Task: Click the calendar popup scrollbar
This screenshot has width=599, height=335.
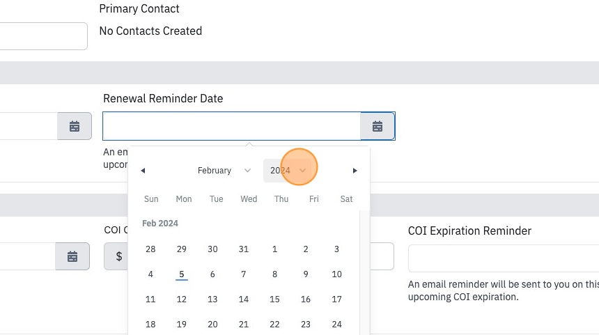Action: 364,273
